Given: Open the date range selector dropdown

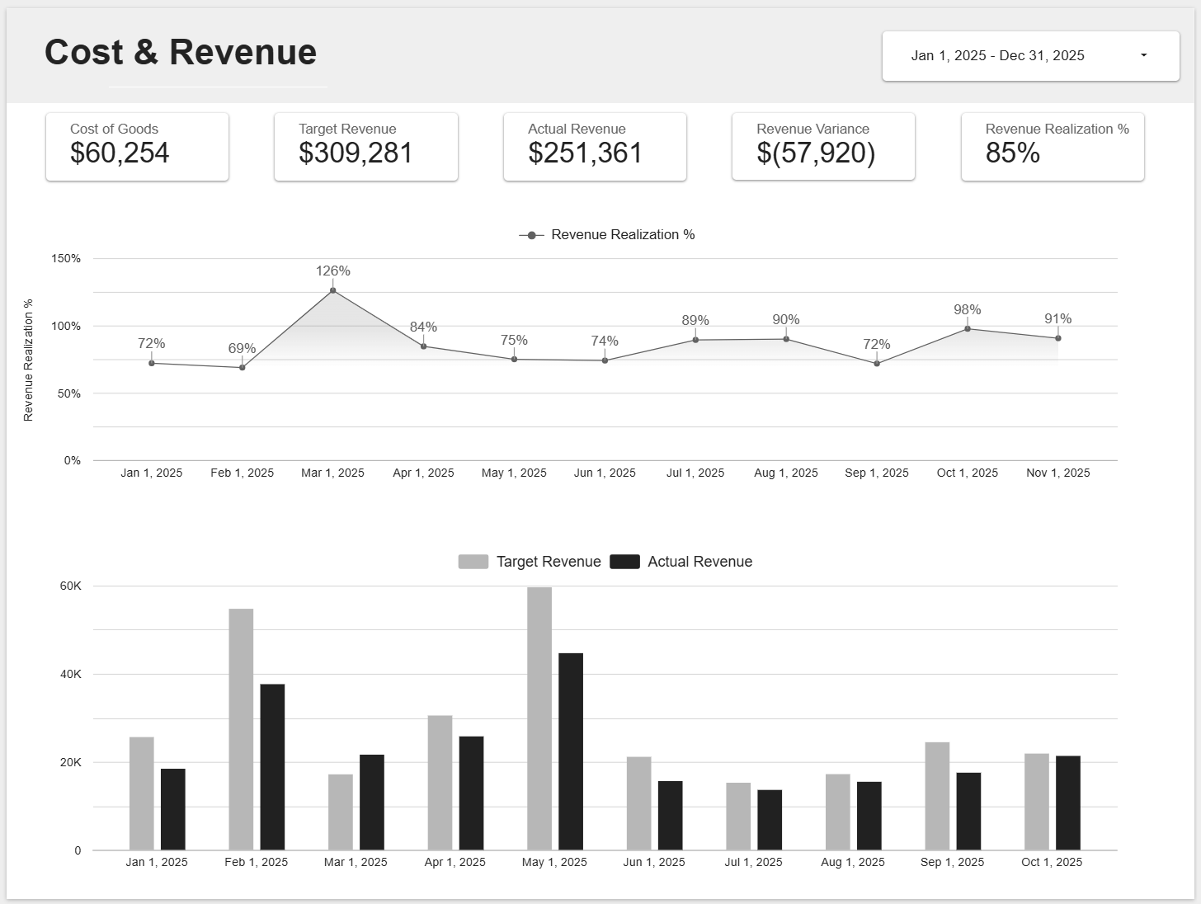Looking at the screenshot, I should pyautogui.click(x=1030, y=55).
